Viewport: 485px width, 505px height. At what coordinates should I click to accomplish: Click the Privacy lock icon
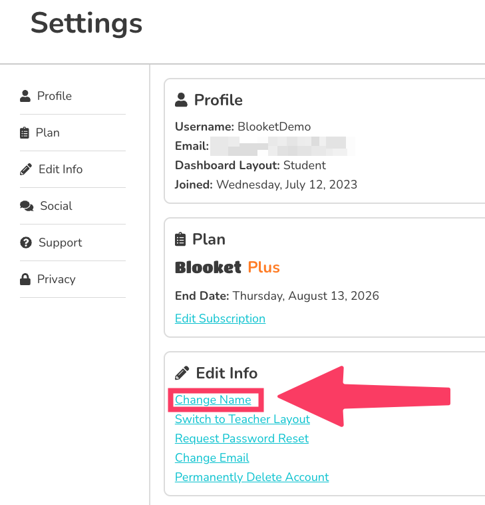[x=25, y=279]
